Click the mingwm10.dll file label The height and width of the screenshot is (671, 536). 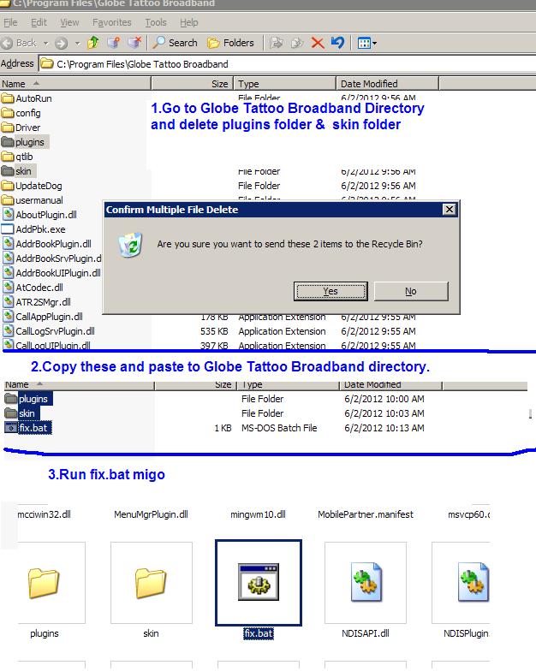[259, 514]
